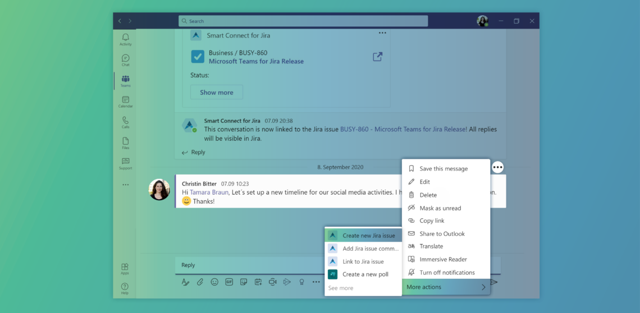Image resolution: width=640 pixels, height=313 pixels.
Task: Click See more in the actions submenu
Action: (x=341, y=288)
